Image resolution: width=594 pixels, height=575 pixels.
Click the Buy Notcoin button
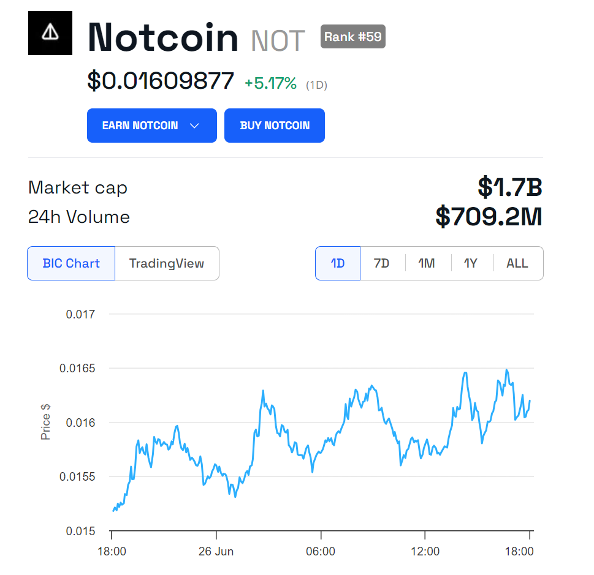point(275,126)
